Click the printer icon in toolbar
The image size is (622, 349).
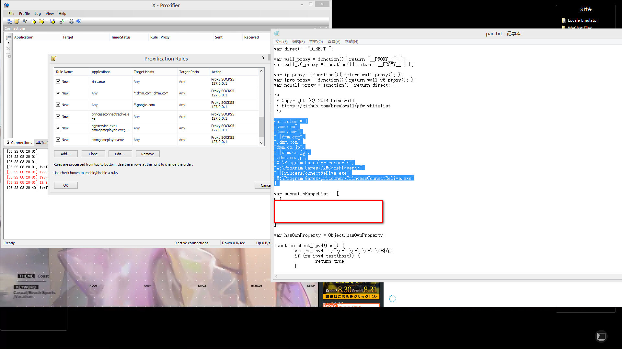[x=72, y=21]
